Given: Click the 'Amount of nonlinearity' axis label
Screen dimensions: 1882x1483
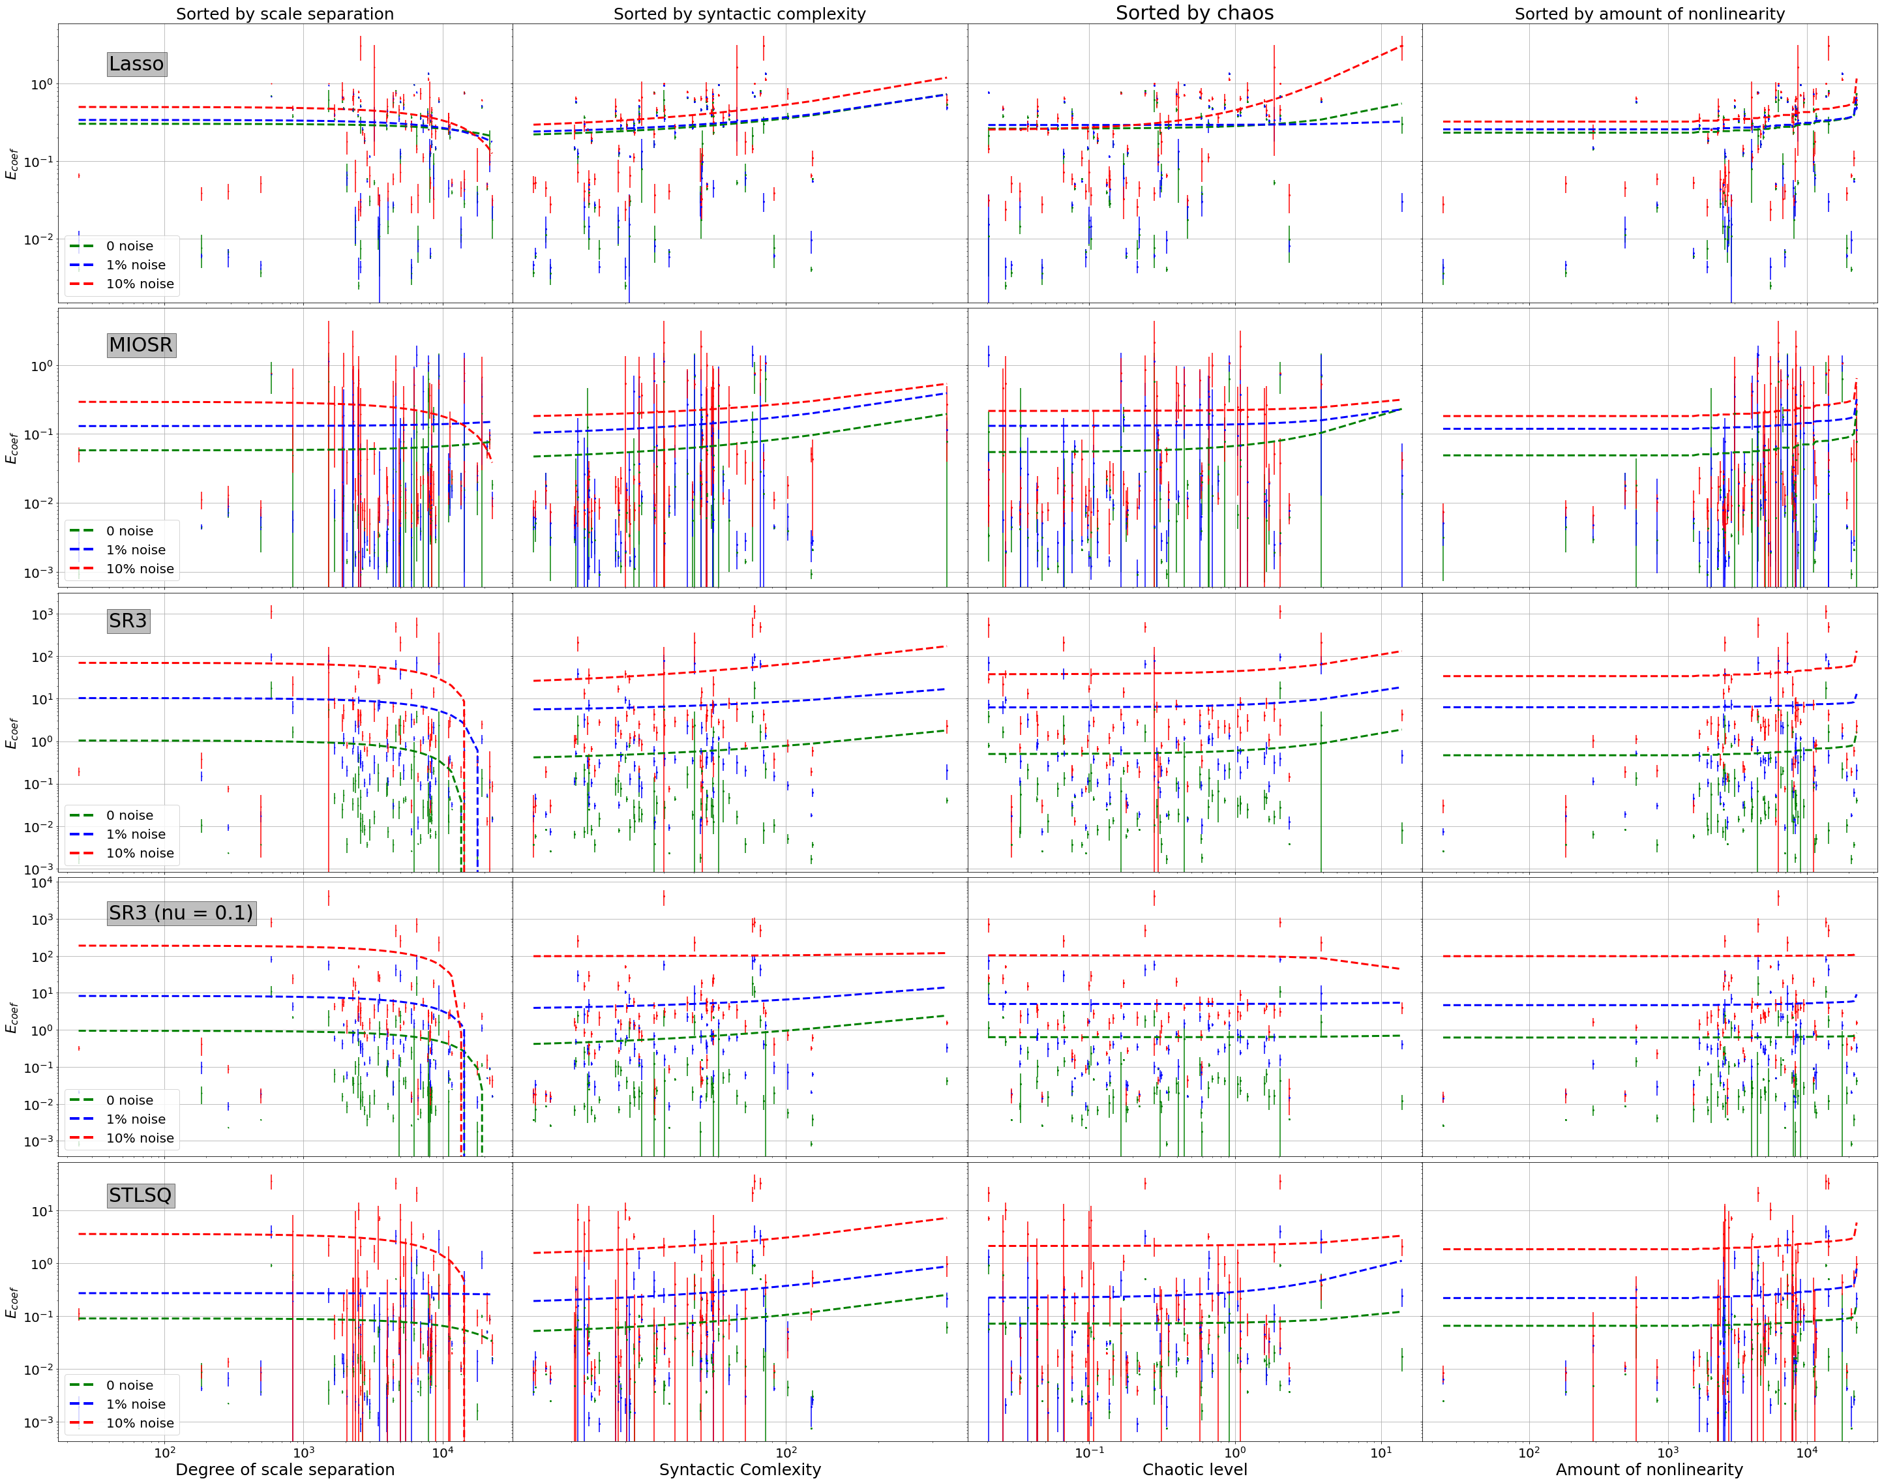Looking at the screenshot, I should click(x=1649, y=1469).
